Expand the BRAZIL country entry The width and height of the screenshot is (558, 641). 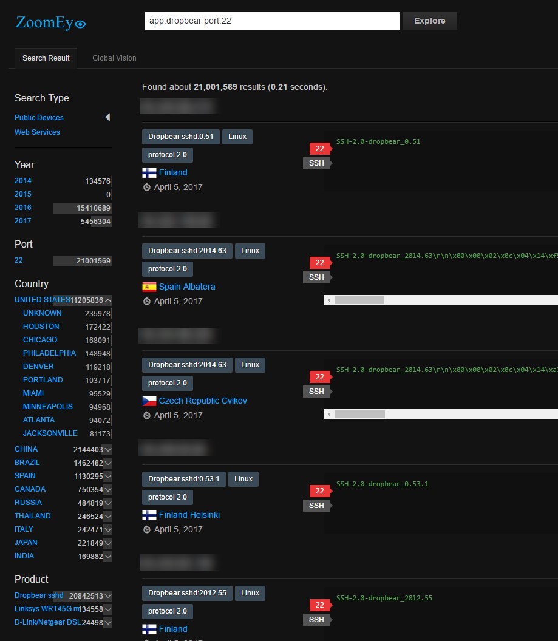[x=108, y=463]
